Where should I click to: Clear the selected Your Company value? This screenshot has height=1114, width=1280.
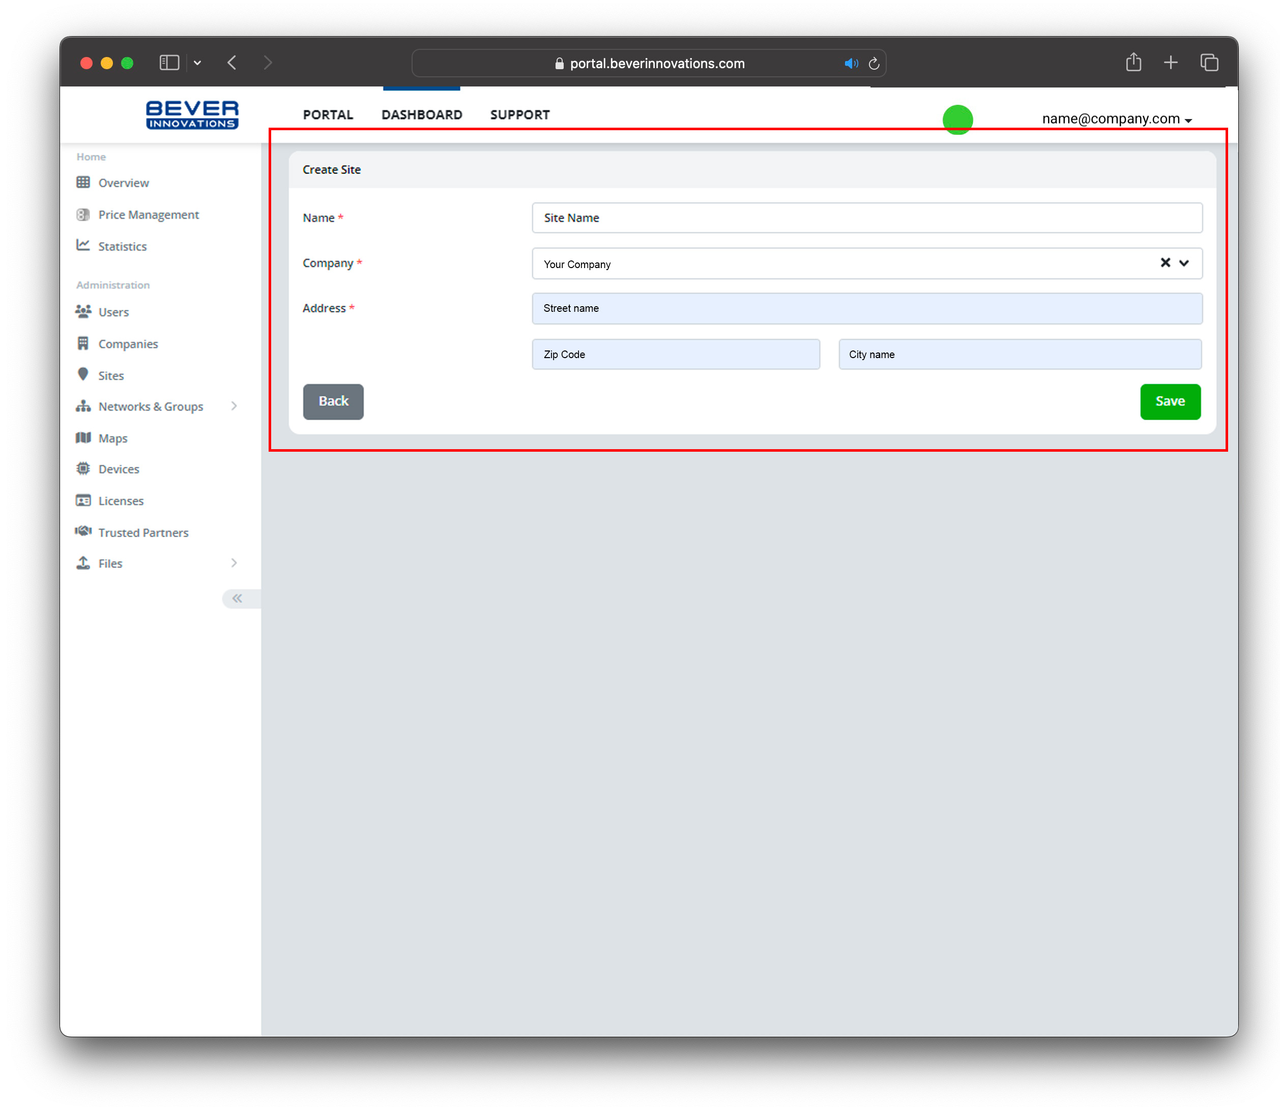(x=1165, y=263)
